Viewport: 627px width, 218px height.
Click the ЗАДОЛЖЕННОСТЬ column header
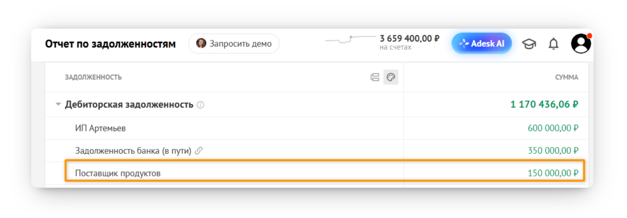tap(93, 77)
